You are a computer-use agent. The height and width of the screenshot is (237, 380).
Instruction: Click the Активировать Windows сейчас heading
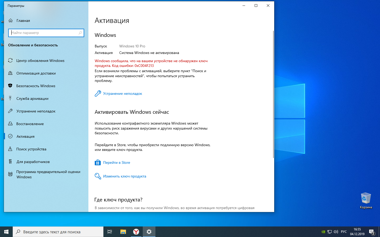(x=132, y=112)
